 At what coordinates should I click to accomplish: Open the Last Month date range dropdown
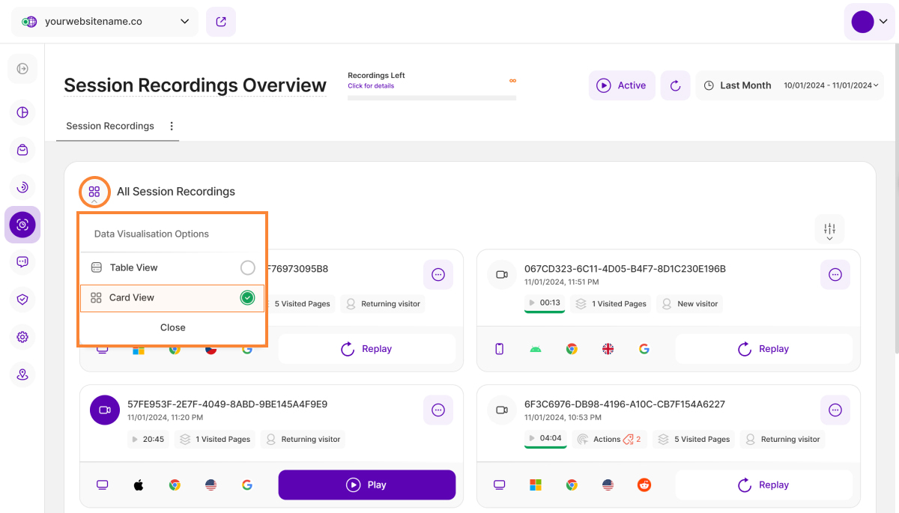pyautogui.click(x=791, y=85)
